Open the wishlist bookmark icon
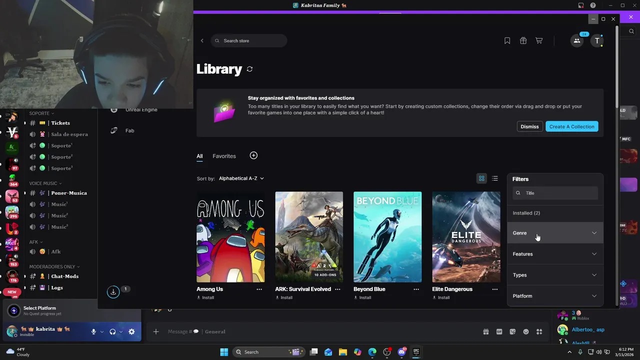Screen dimensions: 640x360 tap(507, 40)
